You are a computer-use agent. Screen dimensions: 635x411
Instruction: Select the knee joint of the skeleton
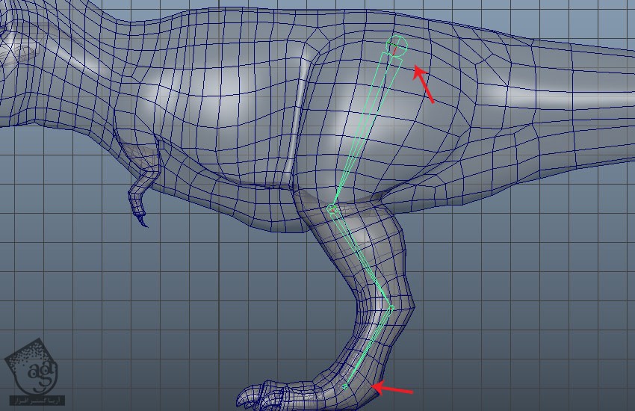[334, 211]
